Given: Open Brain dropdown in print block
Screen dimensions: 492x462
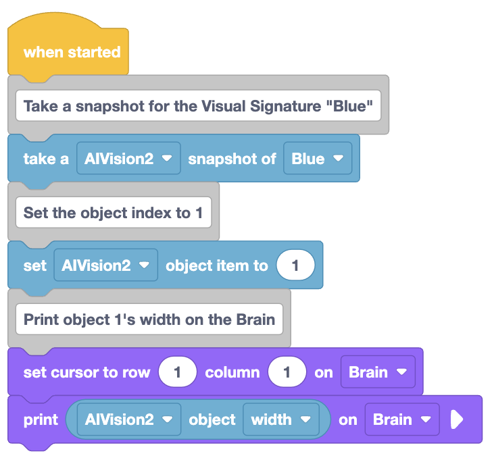Looking at the screenshot, I should tap(402, 419).
